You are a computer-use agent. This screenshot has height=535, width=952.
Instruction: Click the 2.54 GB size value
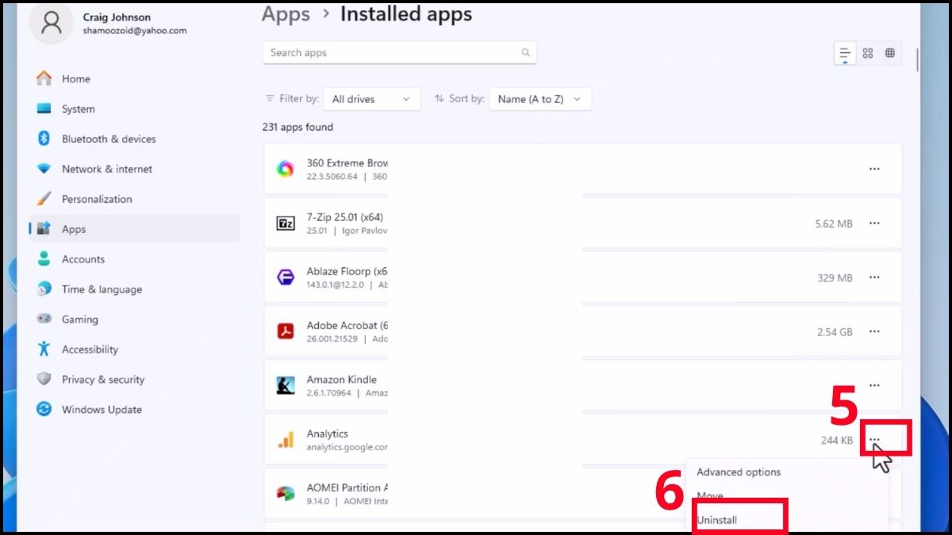click(x=835, y=332)
